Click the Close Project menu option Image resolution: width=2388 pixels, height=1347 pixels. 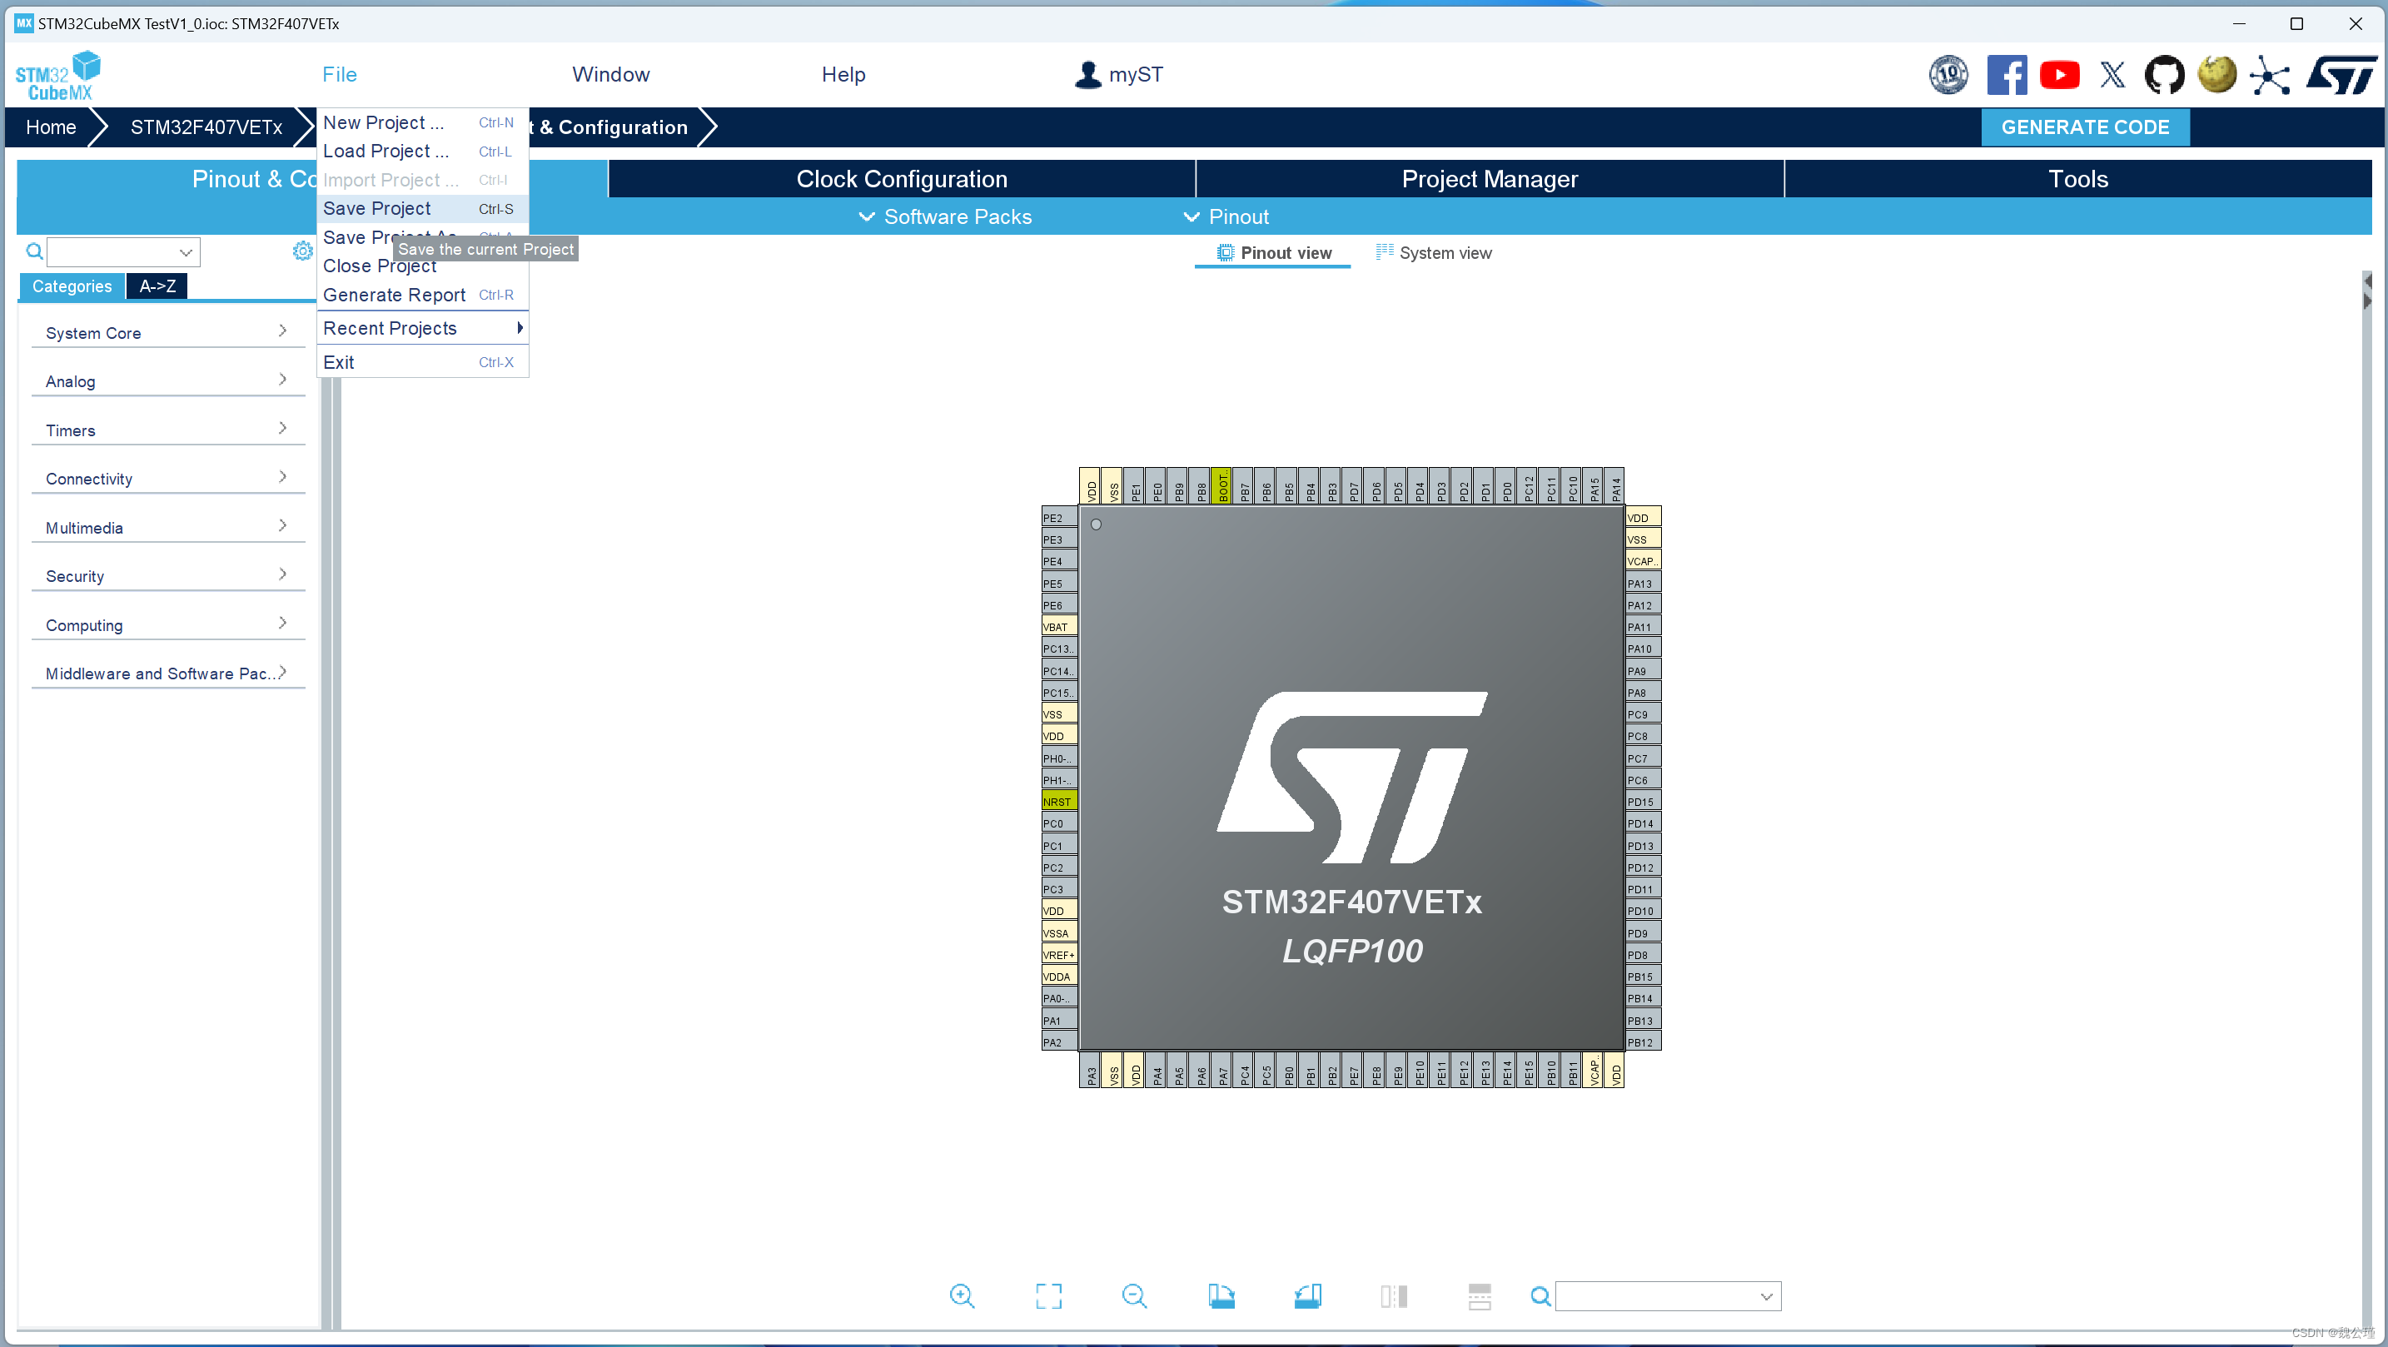379,264
